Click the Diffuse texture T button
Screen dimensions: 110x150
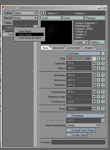click(x=103, y=68)
